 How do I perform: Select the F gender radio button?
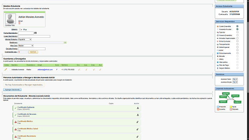pyautogui.click(x=20, y=30)
